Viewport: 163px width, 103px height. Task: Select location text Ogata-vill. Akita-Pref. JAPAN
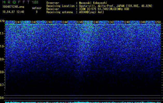click(x=102, y=6)
